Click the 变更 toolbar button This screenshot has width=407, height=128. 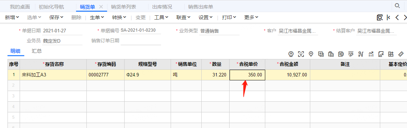click(141, 17)
